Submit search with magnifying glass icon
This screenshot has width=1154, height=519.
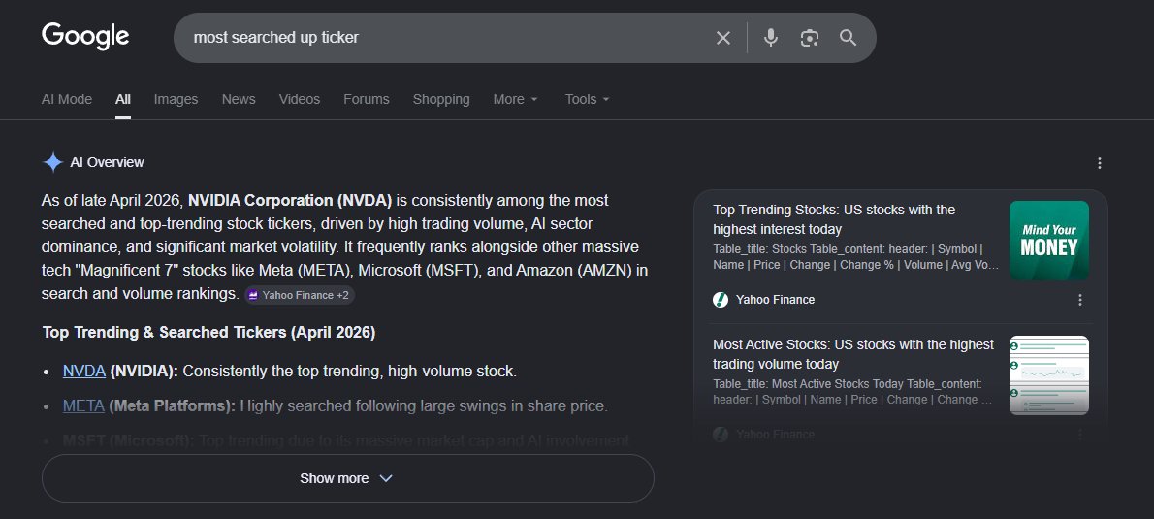[848, 38]
